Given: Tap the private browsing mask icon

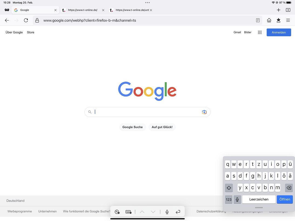Looking at the screenshot, I should 7,10.
